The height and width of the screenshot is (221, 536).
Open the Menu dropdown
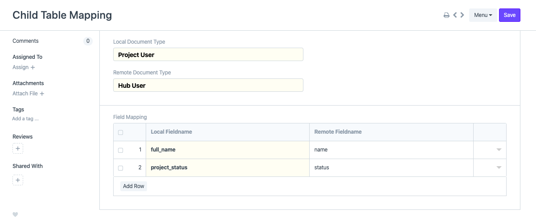pyautogui.click(x=483, y=15)
